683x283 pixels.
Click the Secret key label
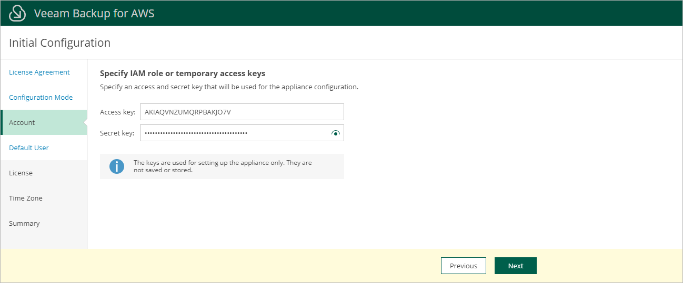117,133
